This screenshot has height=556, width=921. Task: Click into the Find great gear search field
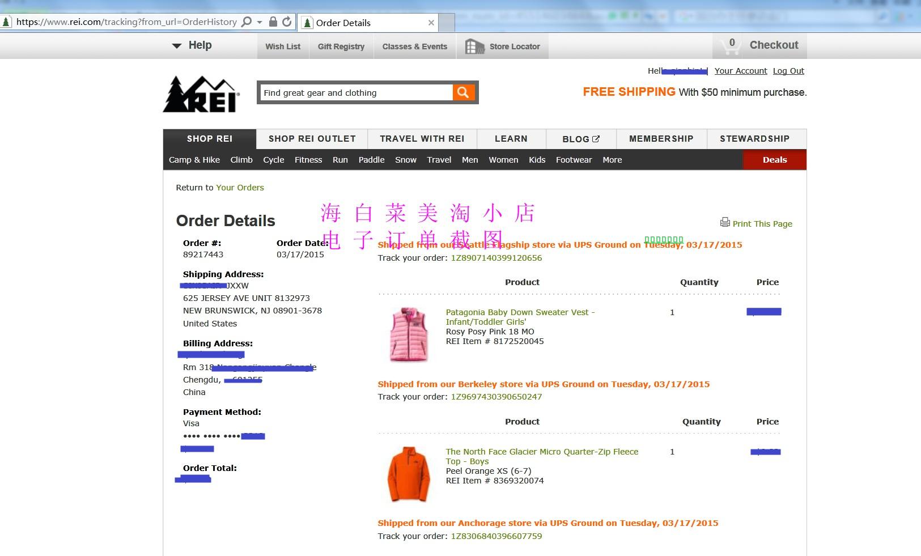pyautogui.click(x=356, y=92)
